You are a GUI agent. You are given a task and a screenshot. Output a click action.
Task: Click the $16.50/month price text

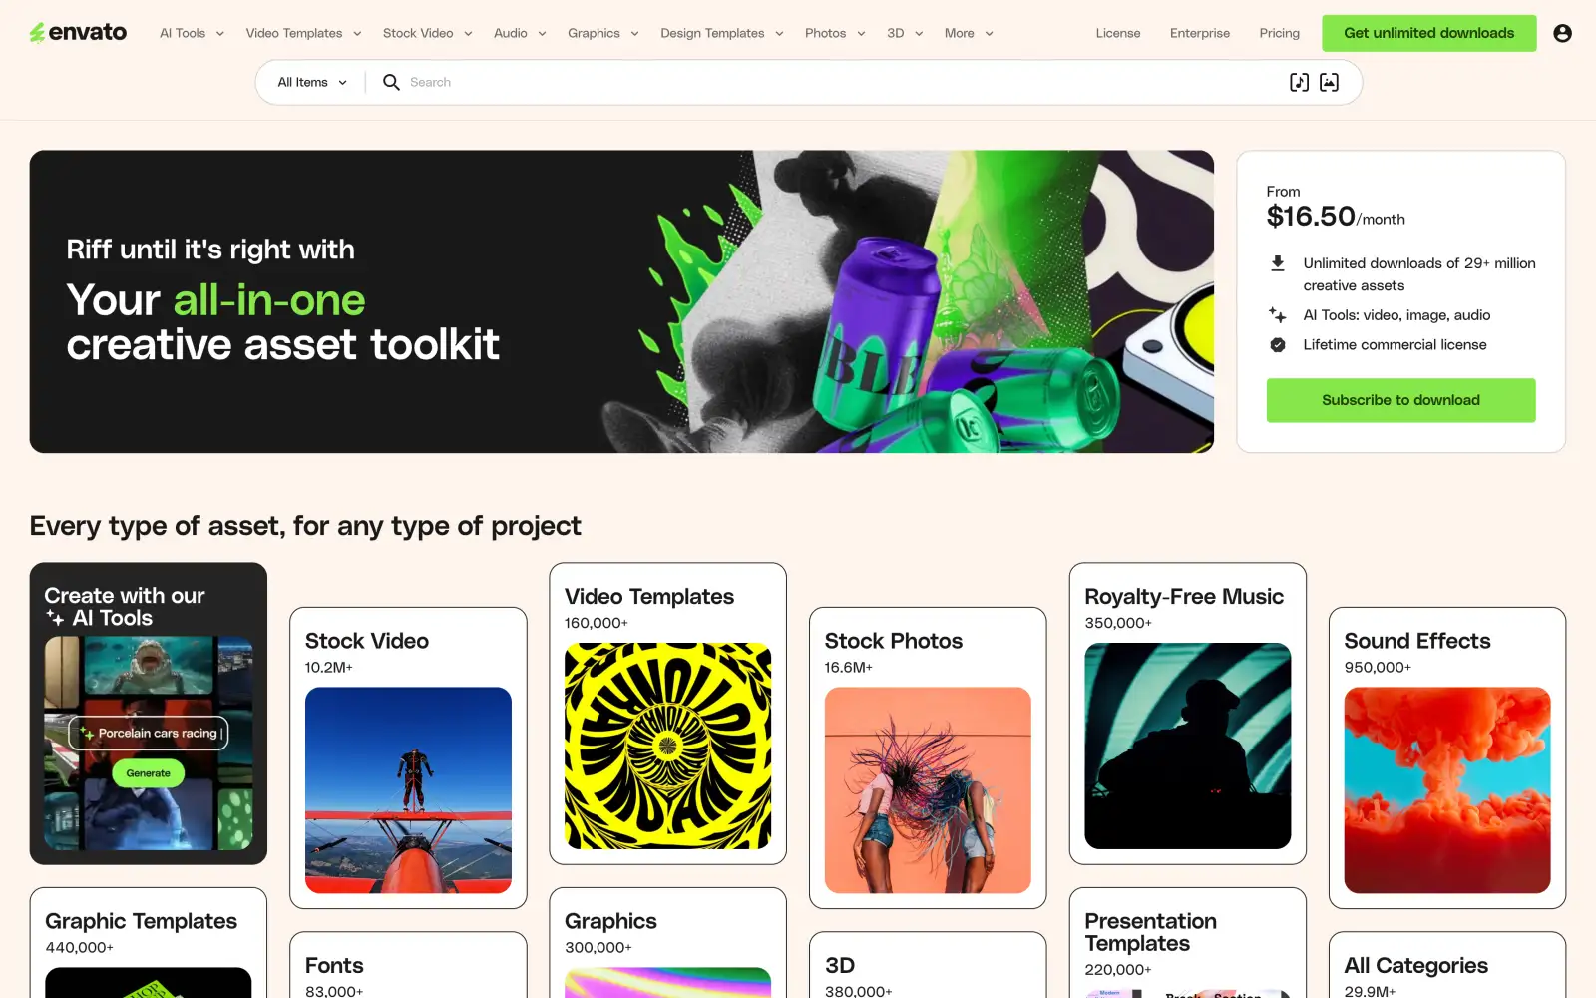1336,217
